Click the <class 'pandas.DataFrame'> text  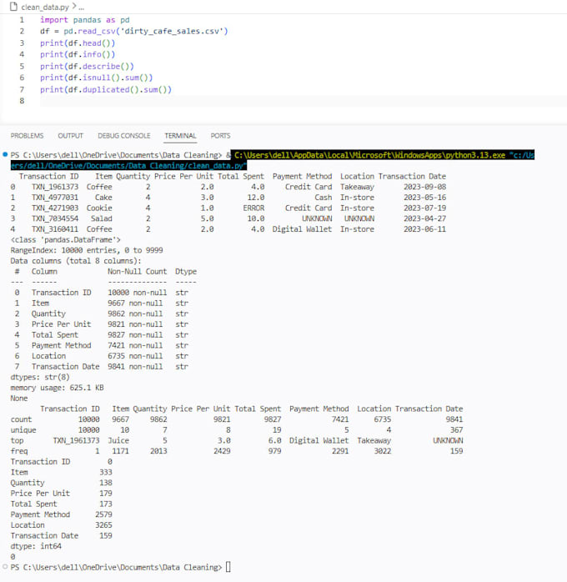coord(66,240)
